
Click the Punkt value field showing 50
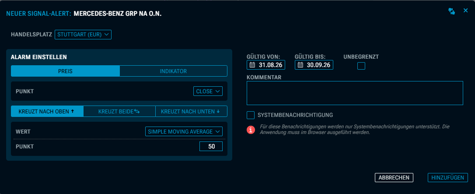(211, 147)
